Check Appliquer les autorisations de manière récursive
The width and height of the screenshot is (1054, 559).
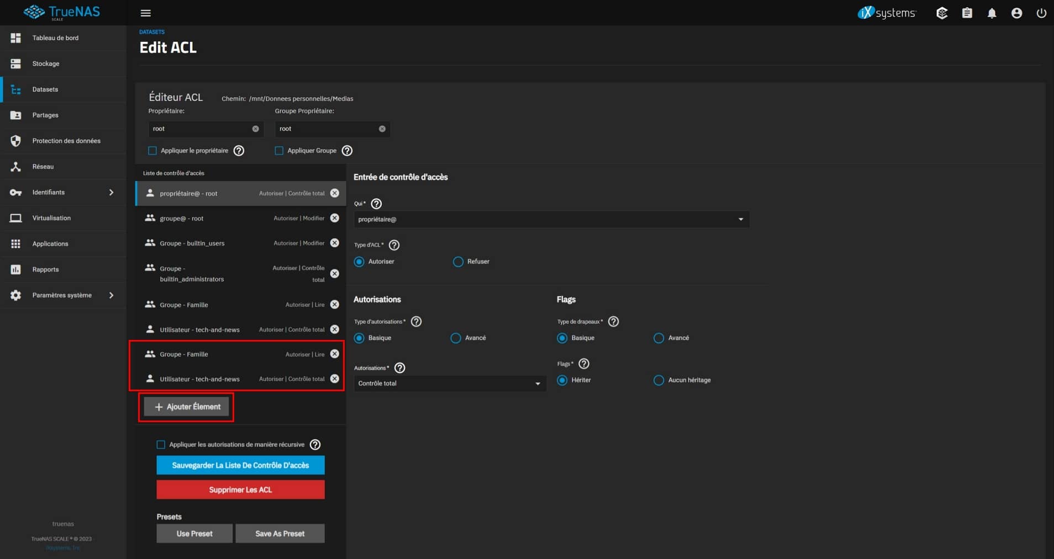[161, 445]
